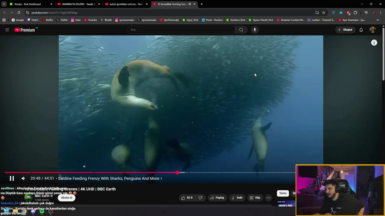The height and width of the screenshot is (216, 385).
Task: Open the Streamer Content bookmark
Action: coord(290,20)
